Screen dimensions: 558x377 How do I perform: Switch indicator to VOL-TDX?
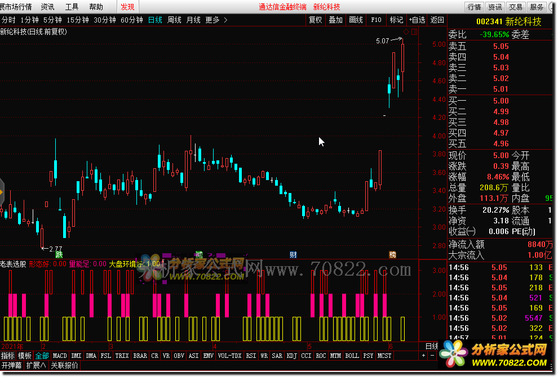[229, 356]
